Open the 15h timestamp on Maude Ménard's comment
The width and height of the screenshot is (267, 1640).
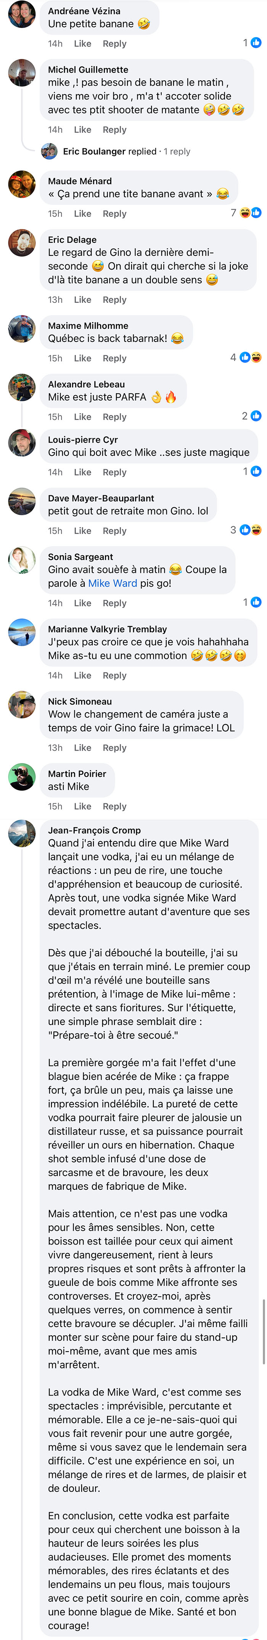click(x=55, y=214)
